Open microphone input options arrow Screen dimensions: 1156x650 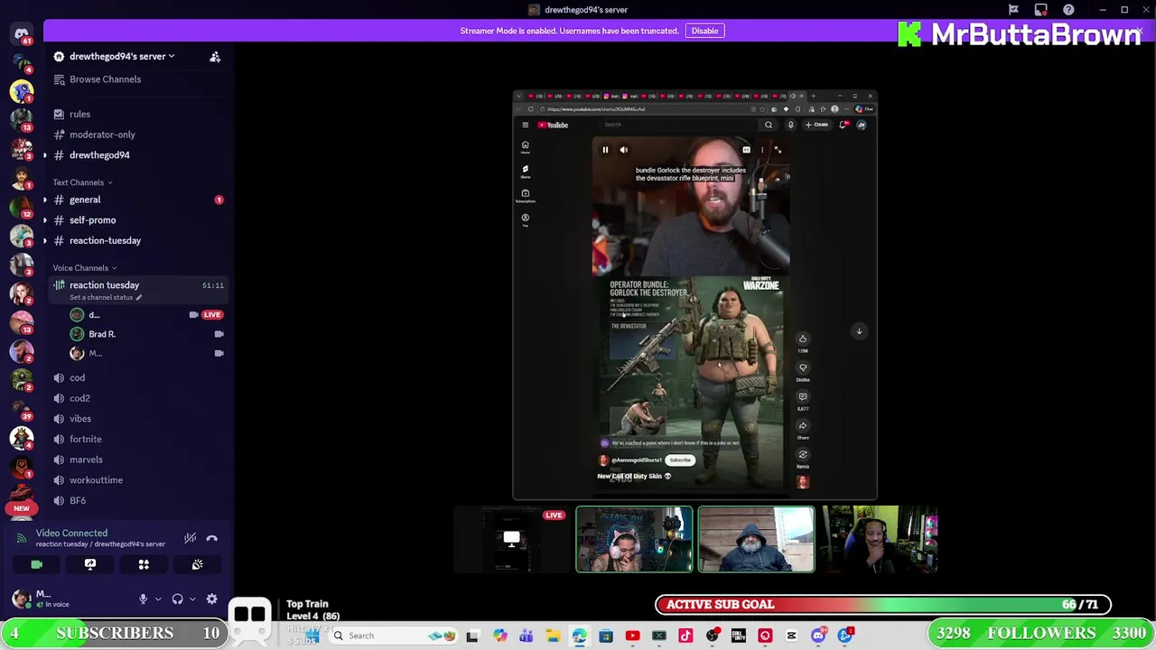[x=157, y=599]
